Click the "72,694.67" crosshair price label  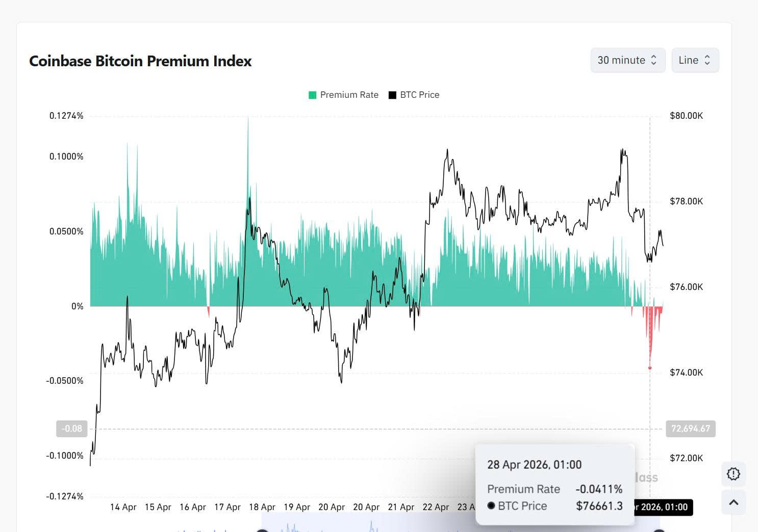[x=690, y=429]
